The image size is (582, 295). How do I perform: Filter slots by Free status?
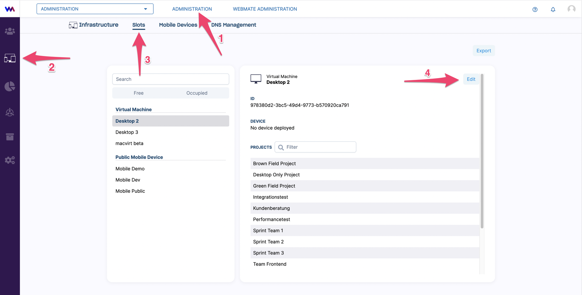139,93
